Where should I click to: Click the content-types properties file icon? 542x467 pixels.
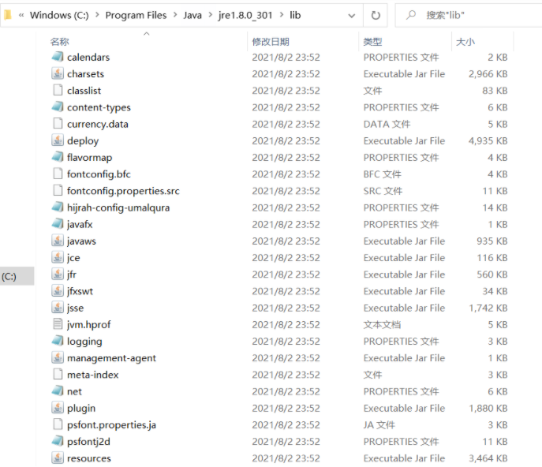(x=58, y=106)
